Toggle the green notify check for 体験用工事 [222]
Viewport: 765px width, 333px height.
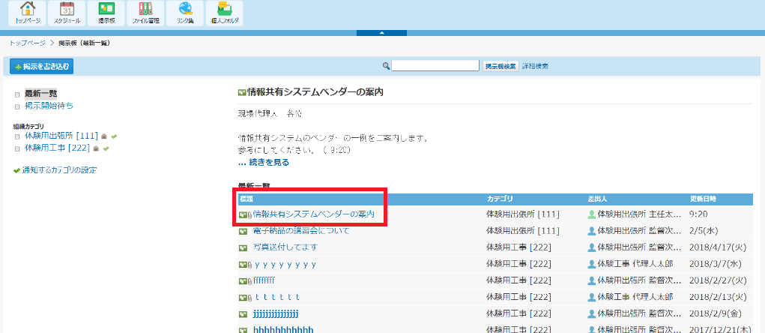point(106,148)
